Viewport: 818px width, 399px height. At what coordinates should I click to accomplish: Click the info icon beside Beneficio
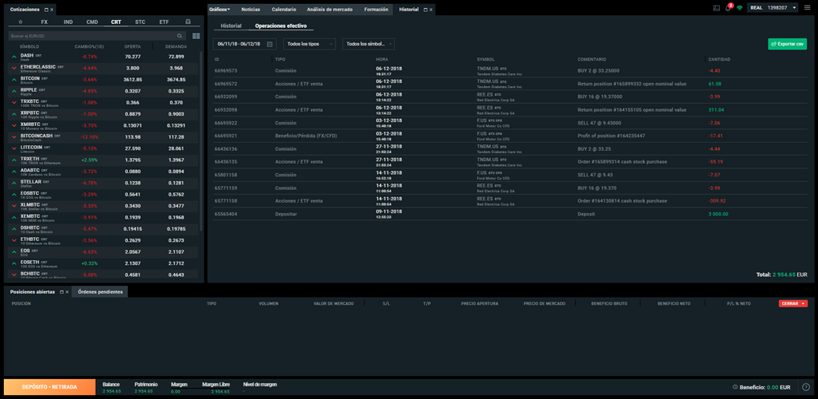[x=735, y=387]
